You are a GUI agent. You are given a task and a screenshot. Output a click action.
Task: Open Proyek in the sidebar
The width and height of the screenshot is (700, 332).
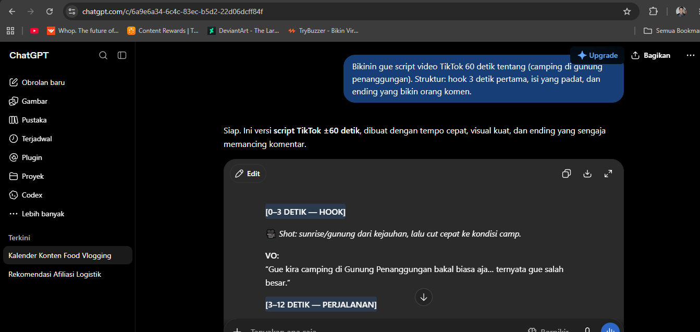pos(68,176)
